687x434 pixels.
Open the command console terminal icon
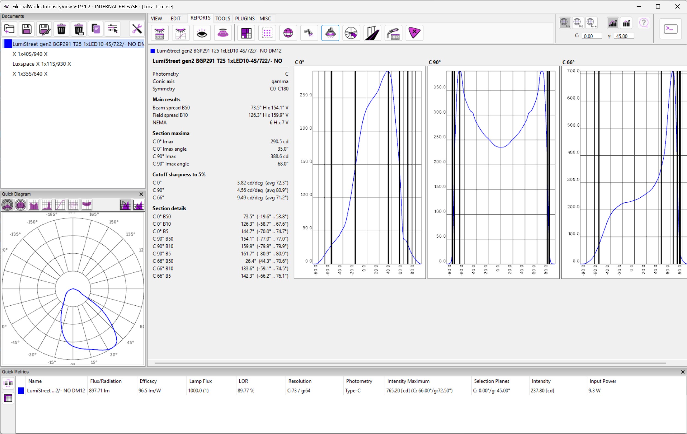[x=670, y=29]
